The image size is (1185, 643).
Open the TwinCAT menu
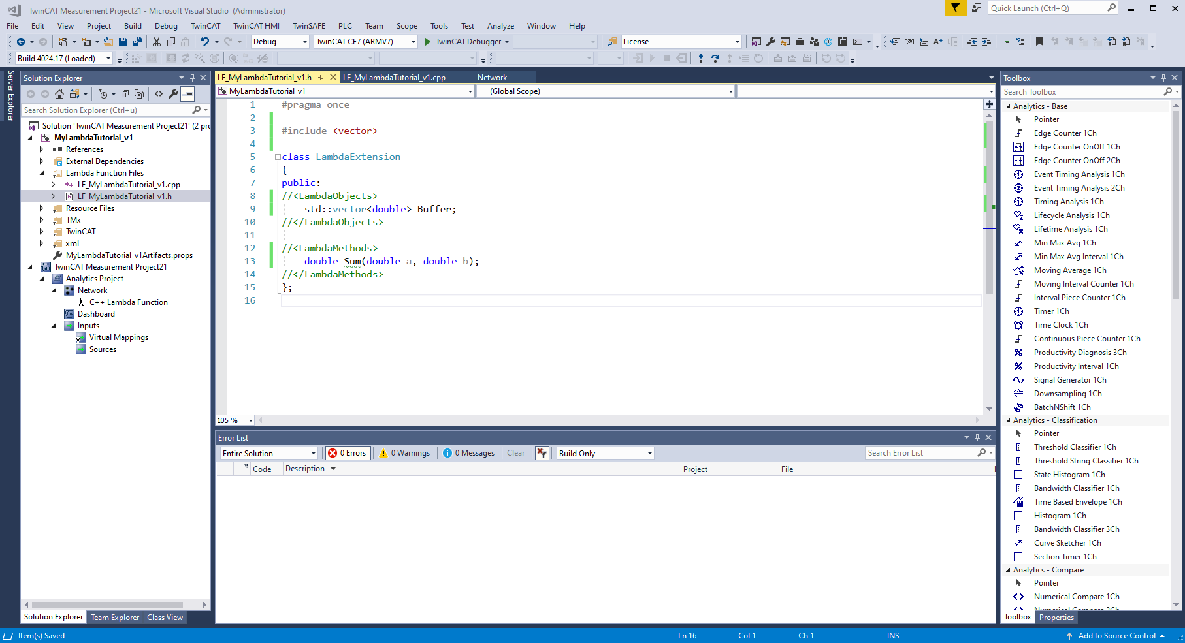click(x=205, y=26)
